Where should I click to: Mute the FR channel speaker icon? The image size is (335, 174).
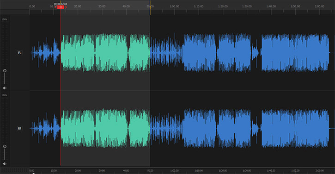click(x=5, y=164)
